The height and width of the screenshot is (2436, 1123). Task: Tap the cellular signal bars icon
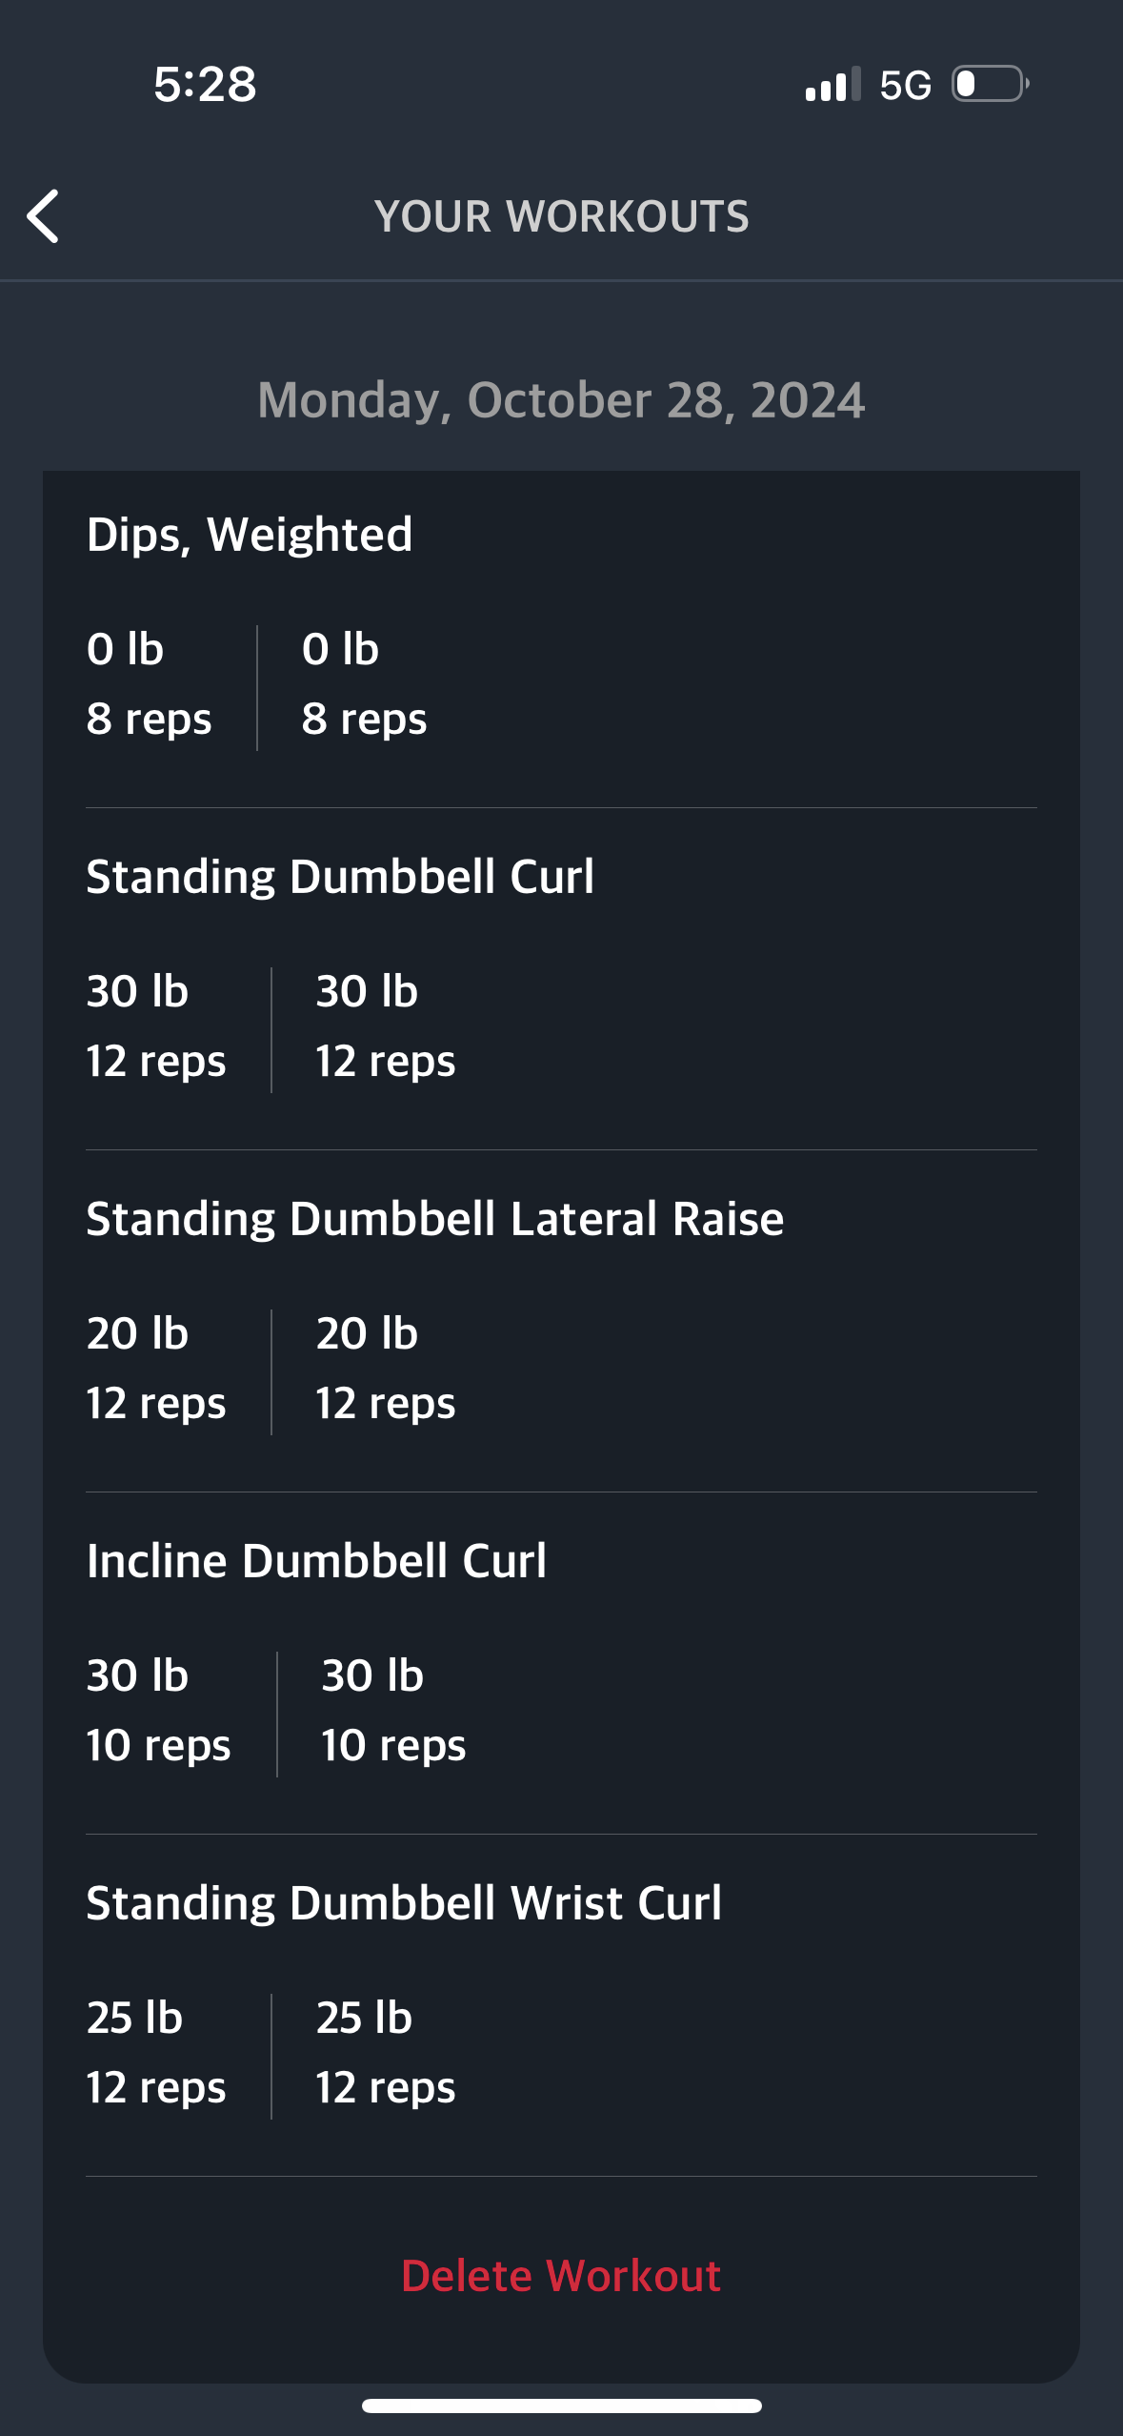pyautogui.click(x=832, y=85)
